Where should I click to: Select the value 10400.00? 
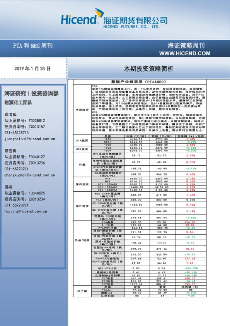coord(136,187)
